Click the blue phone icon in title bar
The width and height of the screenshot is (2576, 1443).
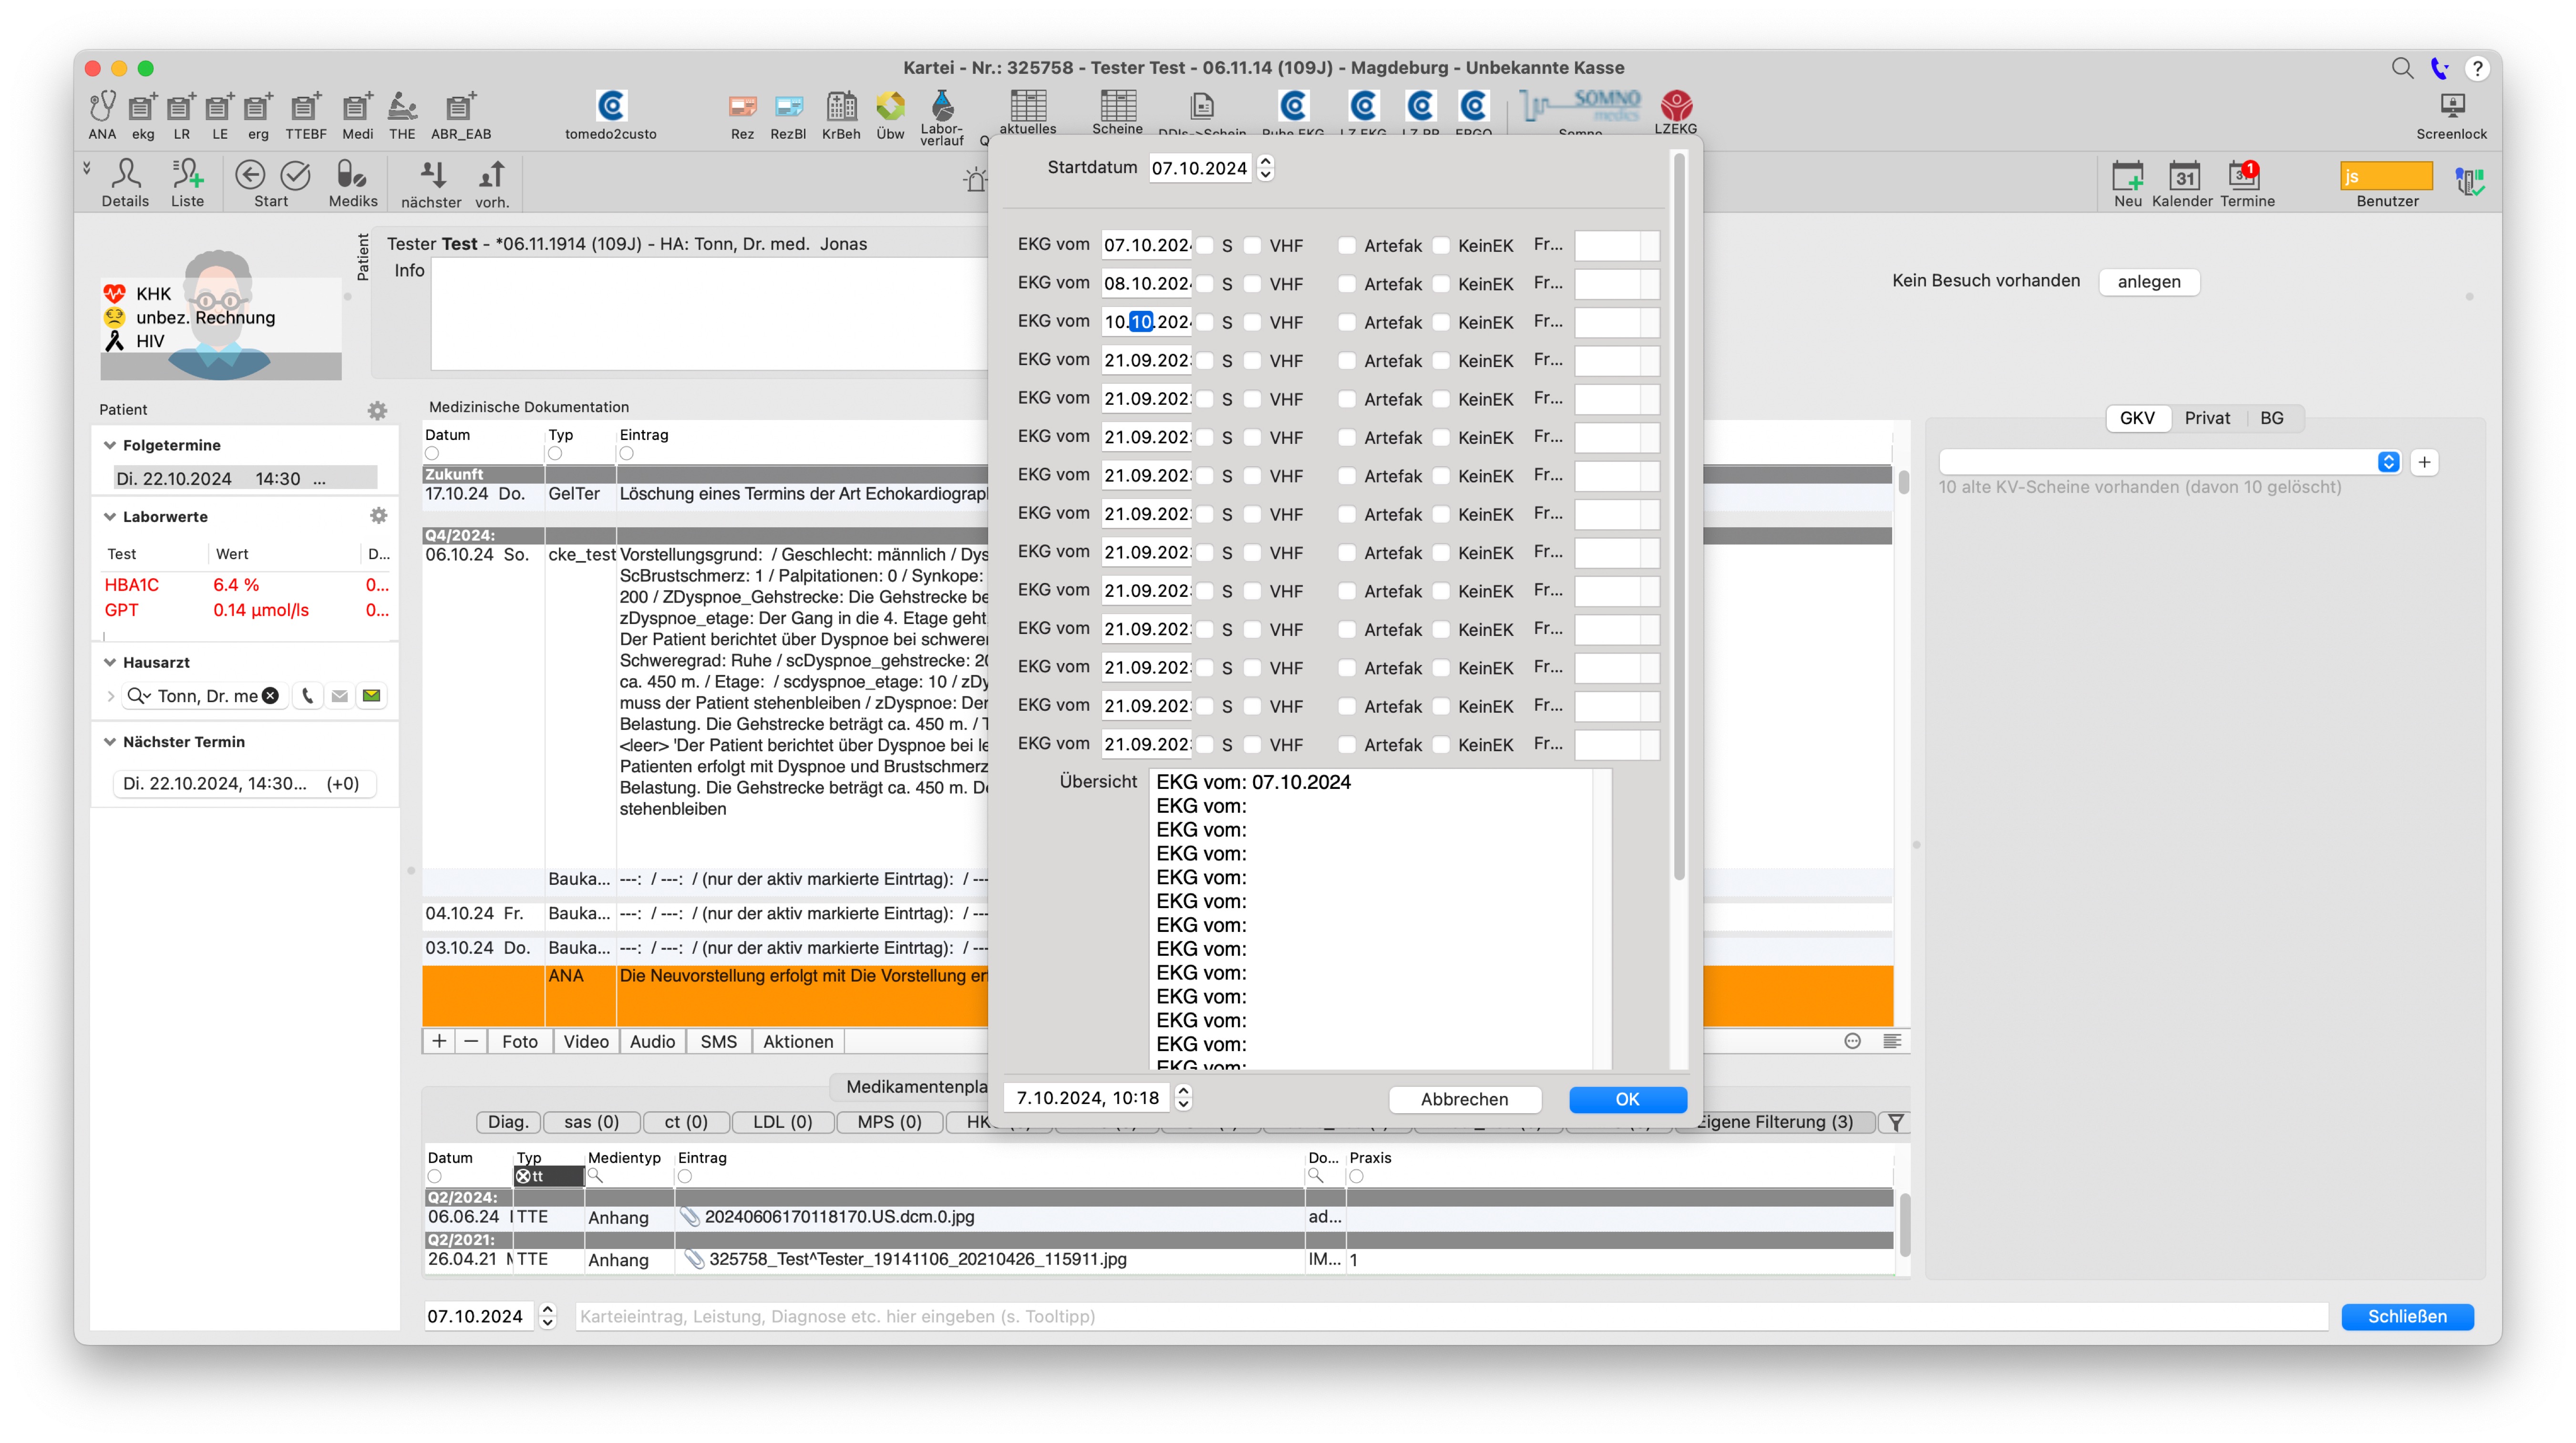coord(2440,68)
